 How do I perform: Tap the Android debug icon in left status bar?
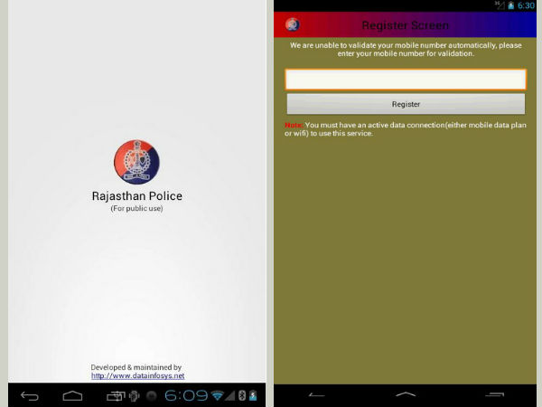tap(134, 395)
